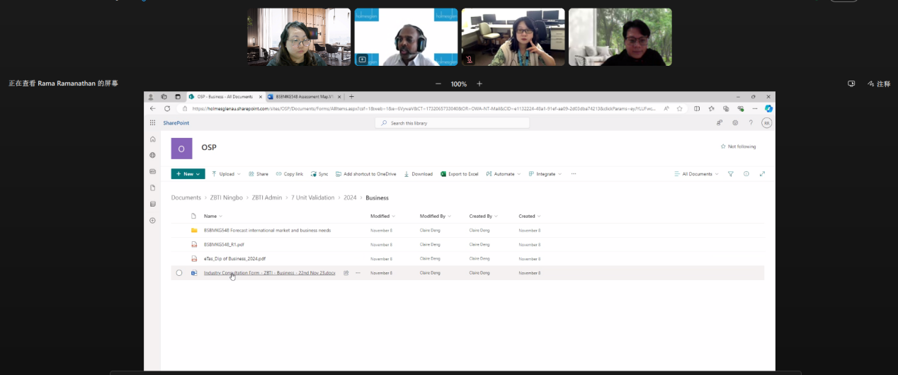Screen dimensions: 898x375
Task: Open the details pane info icon
Action: [746, 173]
